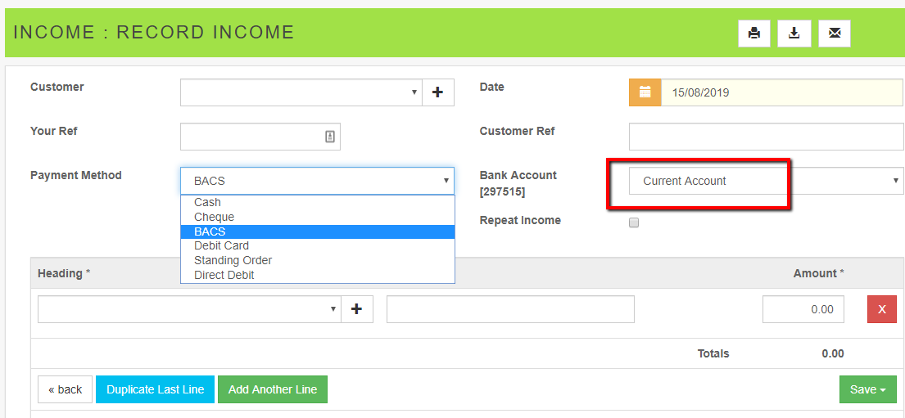The image size is (905, 418).
Task: Click the Totals label
Action: point(713,353)
